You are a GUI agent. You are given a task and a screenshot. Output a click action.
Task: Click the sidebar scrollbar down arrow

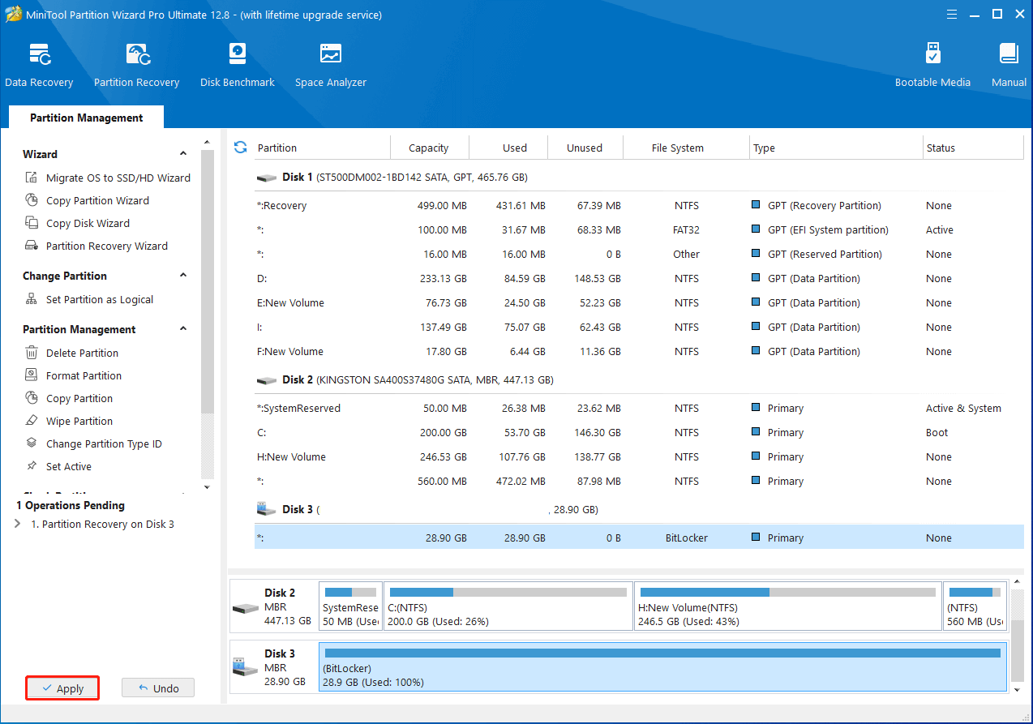pos(207,487)
